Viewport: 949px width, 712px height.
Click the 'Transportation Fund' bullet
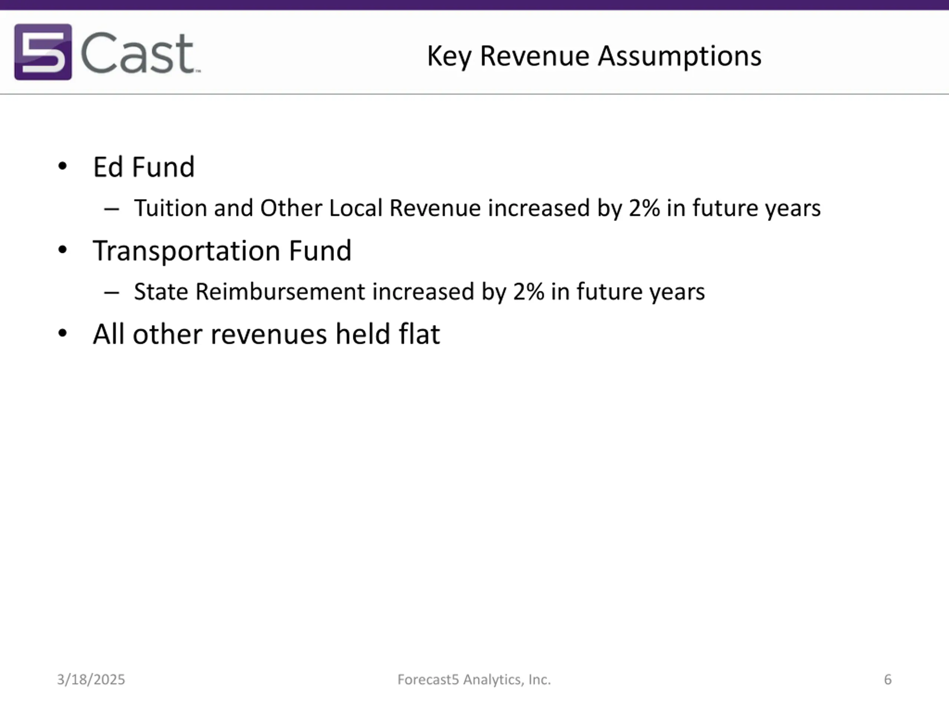(222, 251)
